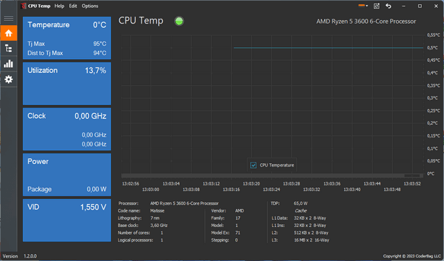Click the Copyright CoderBag LLC text

tap(412, 256)
